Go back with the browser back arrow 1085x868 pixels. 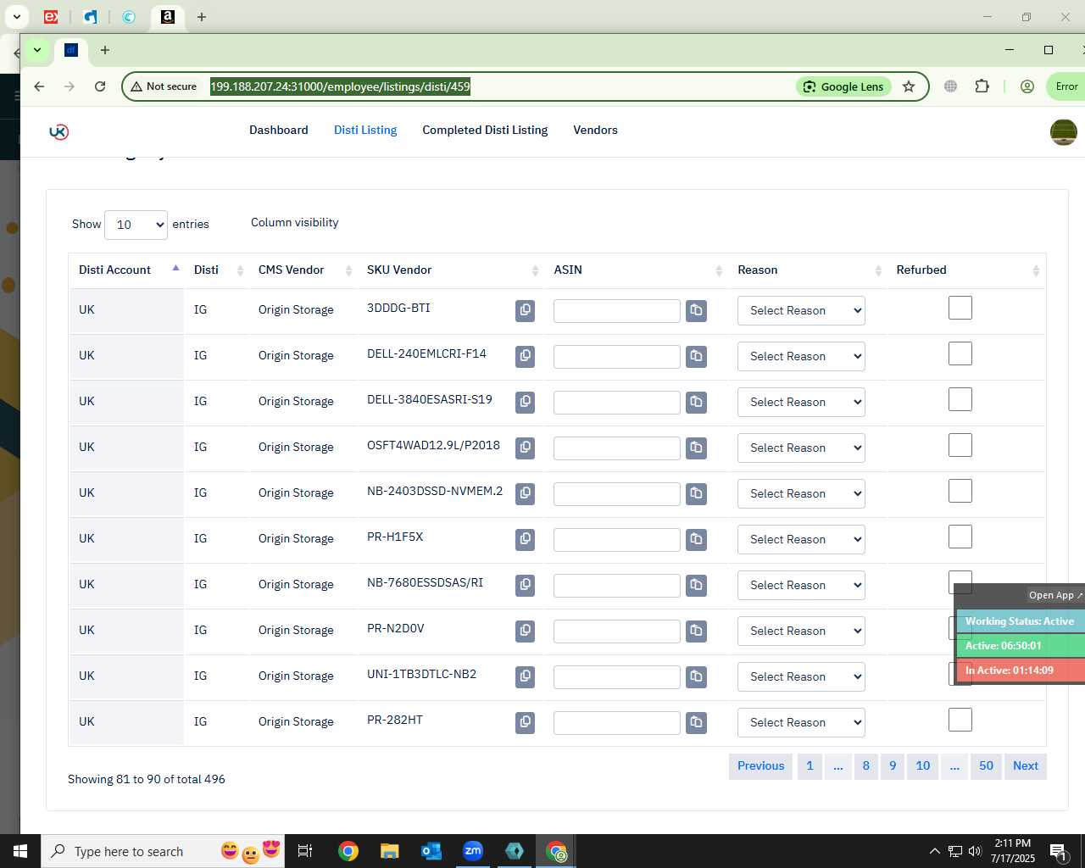pos(39,86)
